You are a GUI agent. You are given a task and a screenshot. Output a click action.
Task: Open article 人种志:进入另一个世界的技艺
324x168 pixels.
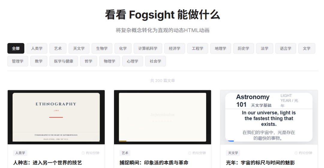(x=47, y=163)
